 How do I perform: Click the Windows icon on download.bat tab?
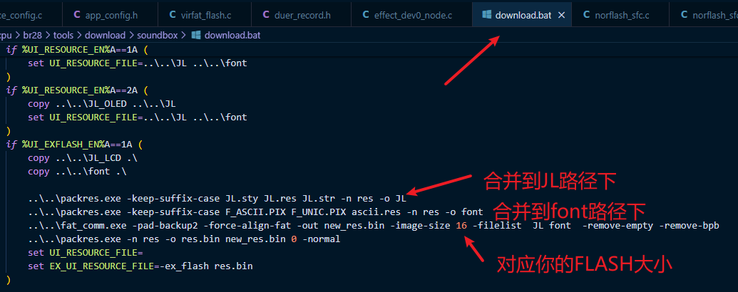click(x=487, y=15)
